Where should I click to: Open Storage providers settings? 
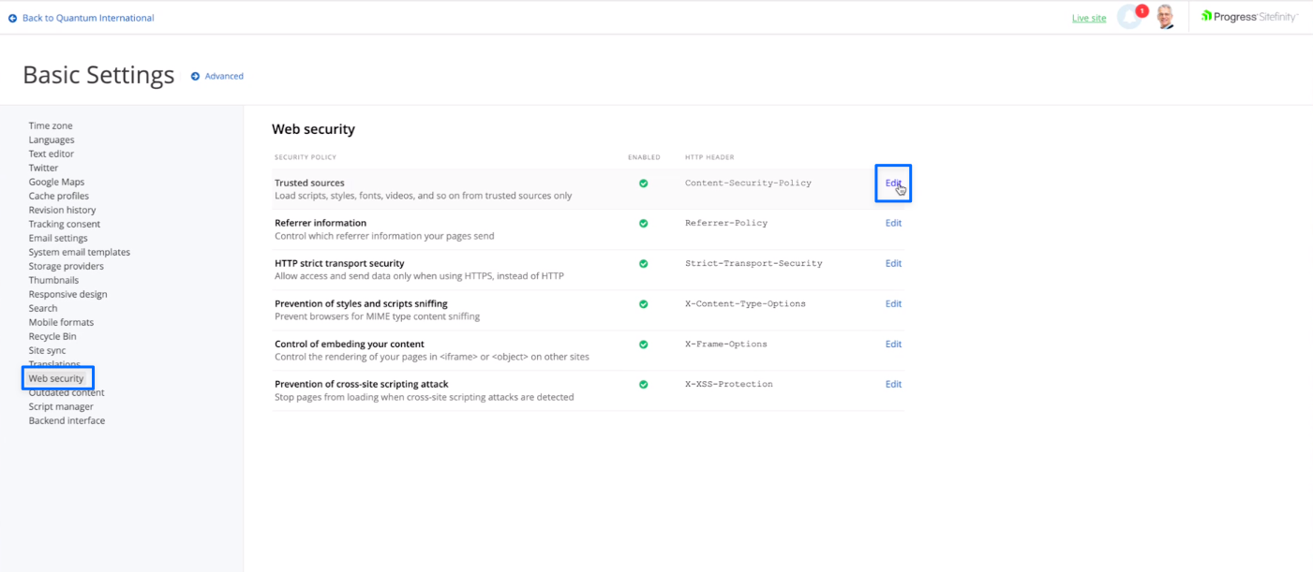coord(66,267)
